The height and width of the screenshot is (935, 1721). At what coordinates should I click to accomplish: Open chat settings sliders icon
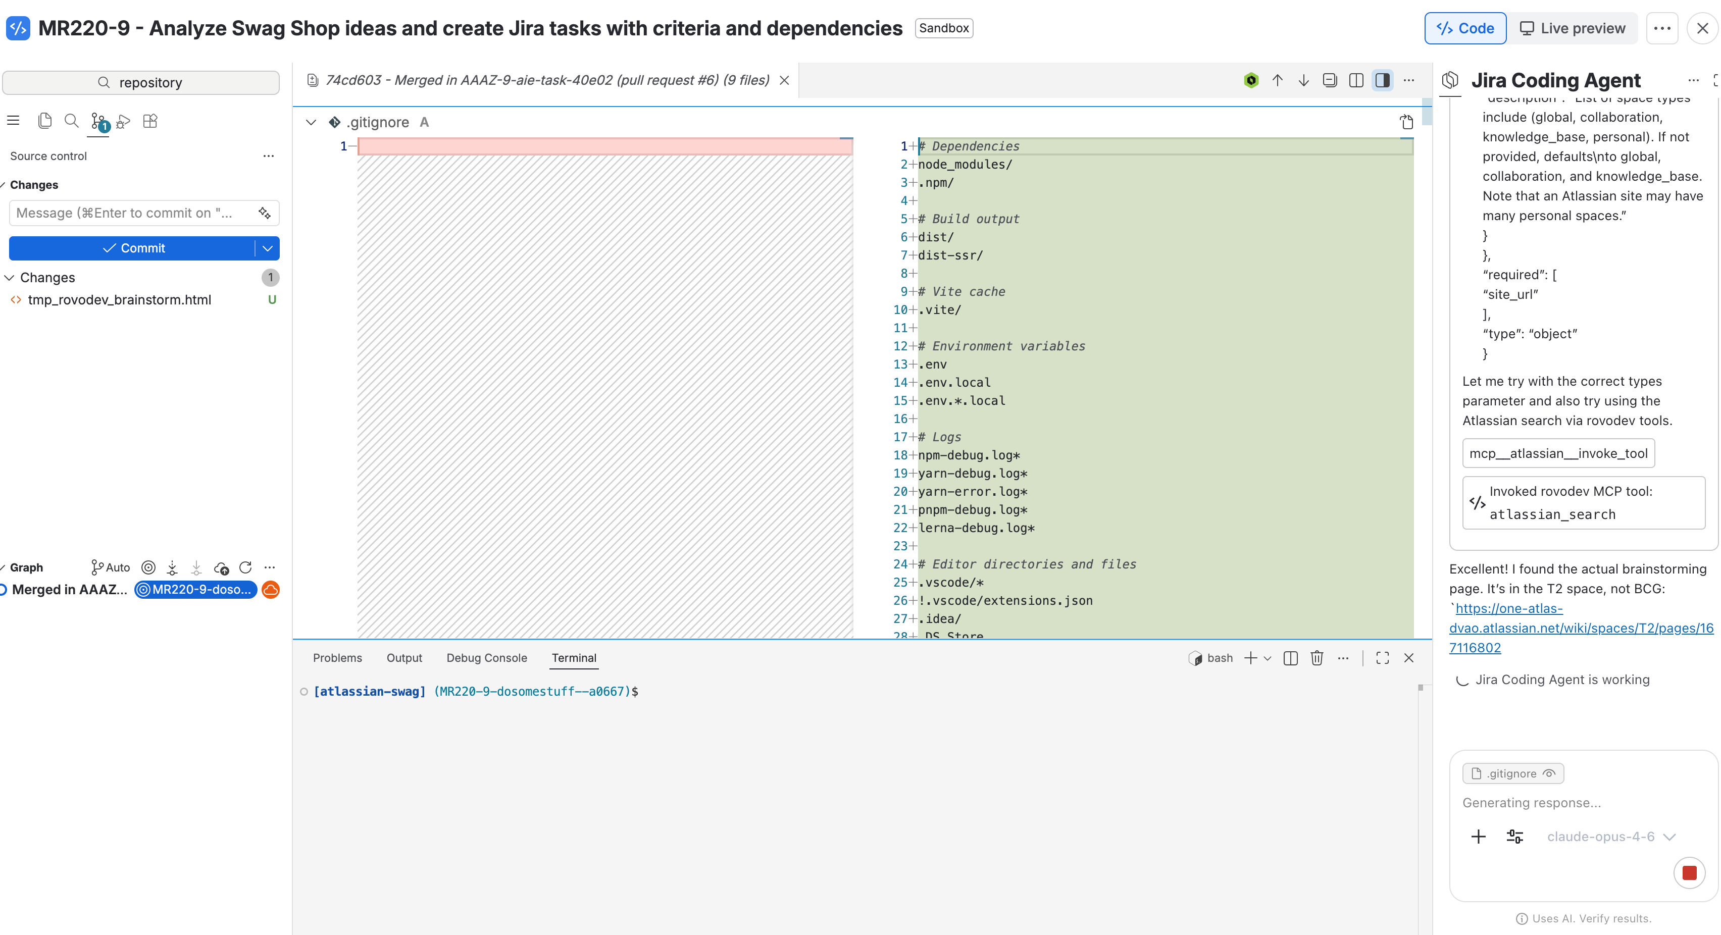point(1515,837)
